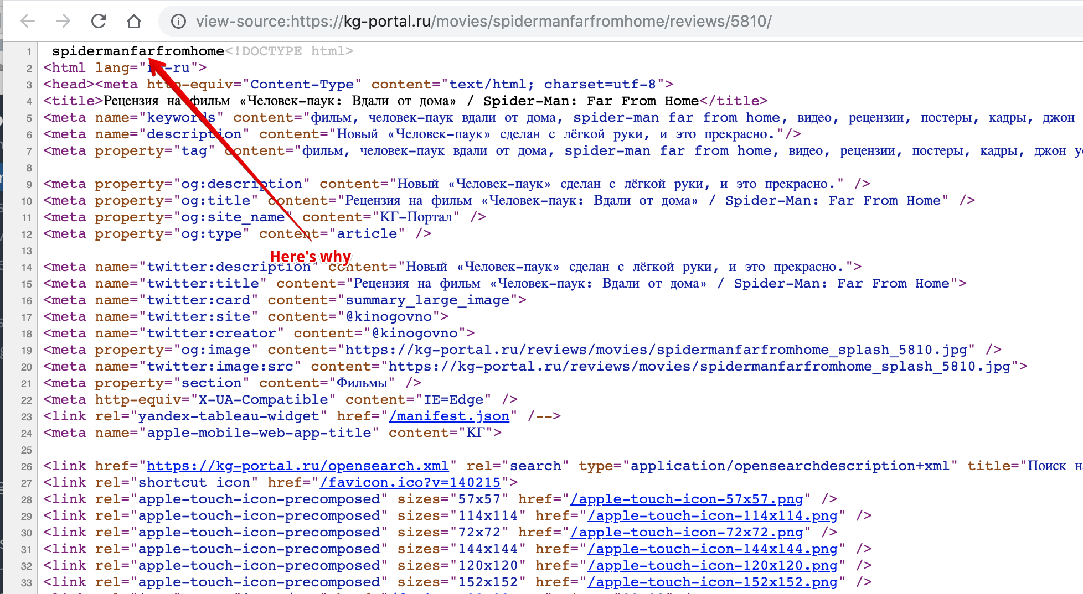Click the og:image splash jpg URL
Screen dimensions: 1083x594
tap(656, 350)
